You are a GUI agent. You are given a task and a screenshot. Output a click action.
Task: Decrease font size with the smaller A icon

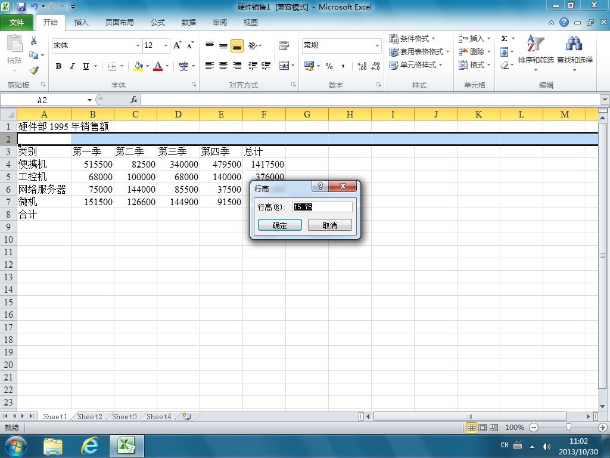190,45
